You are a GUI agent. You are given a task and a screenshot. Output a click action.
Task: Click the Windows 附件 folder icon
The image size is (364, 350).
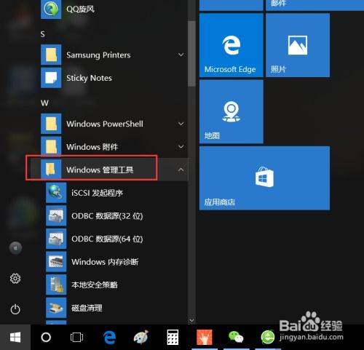tap(51, 146)
